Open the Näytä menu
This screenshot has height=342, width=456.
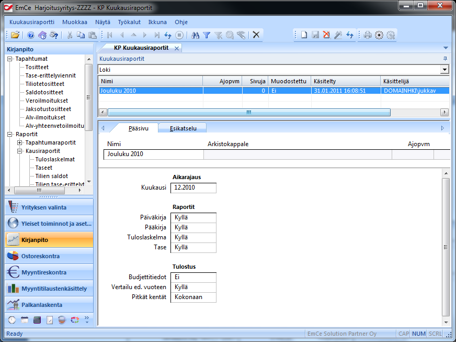point(102,22)
